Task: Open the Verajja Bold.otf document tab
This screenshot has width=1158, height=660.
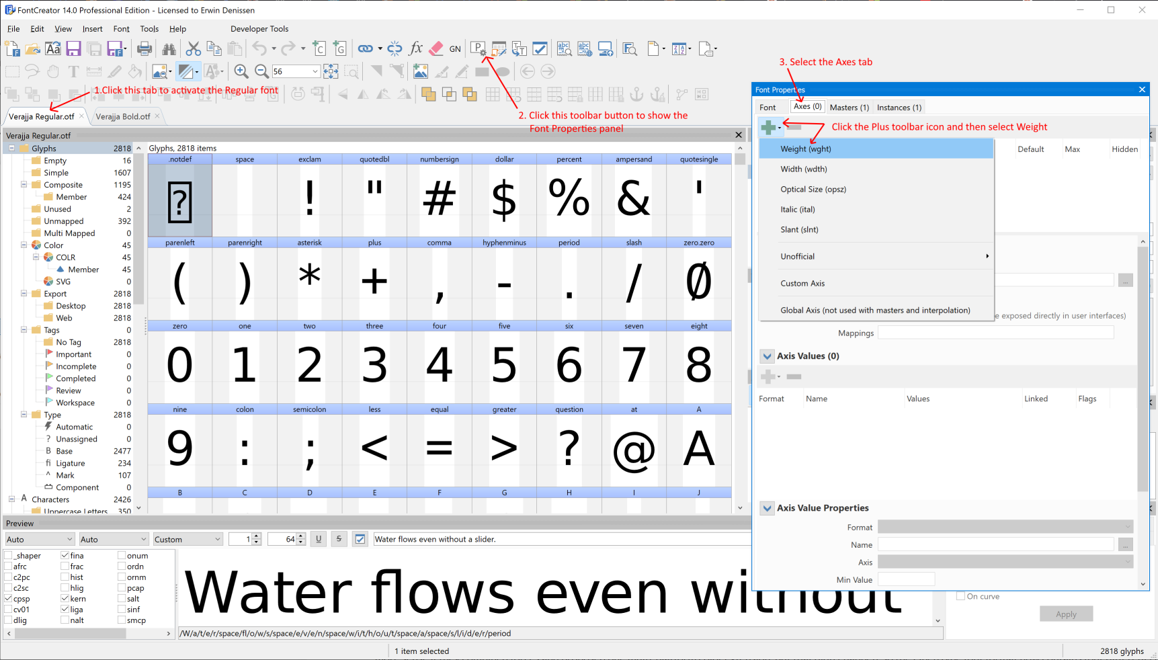Action: tap(123, 116)
